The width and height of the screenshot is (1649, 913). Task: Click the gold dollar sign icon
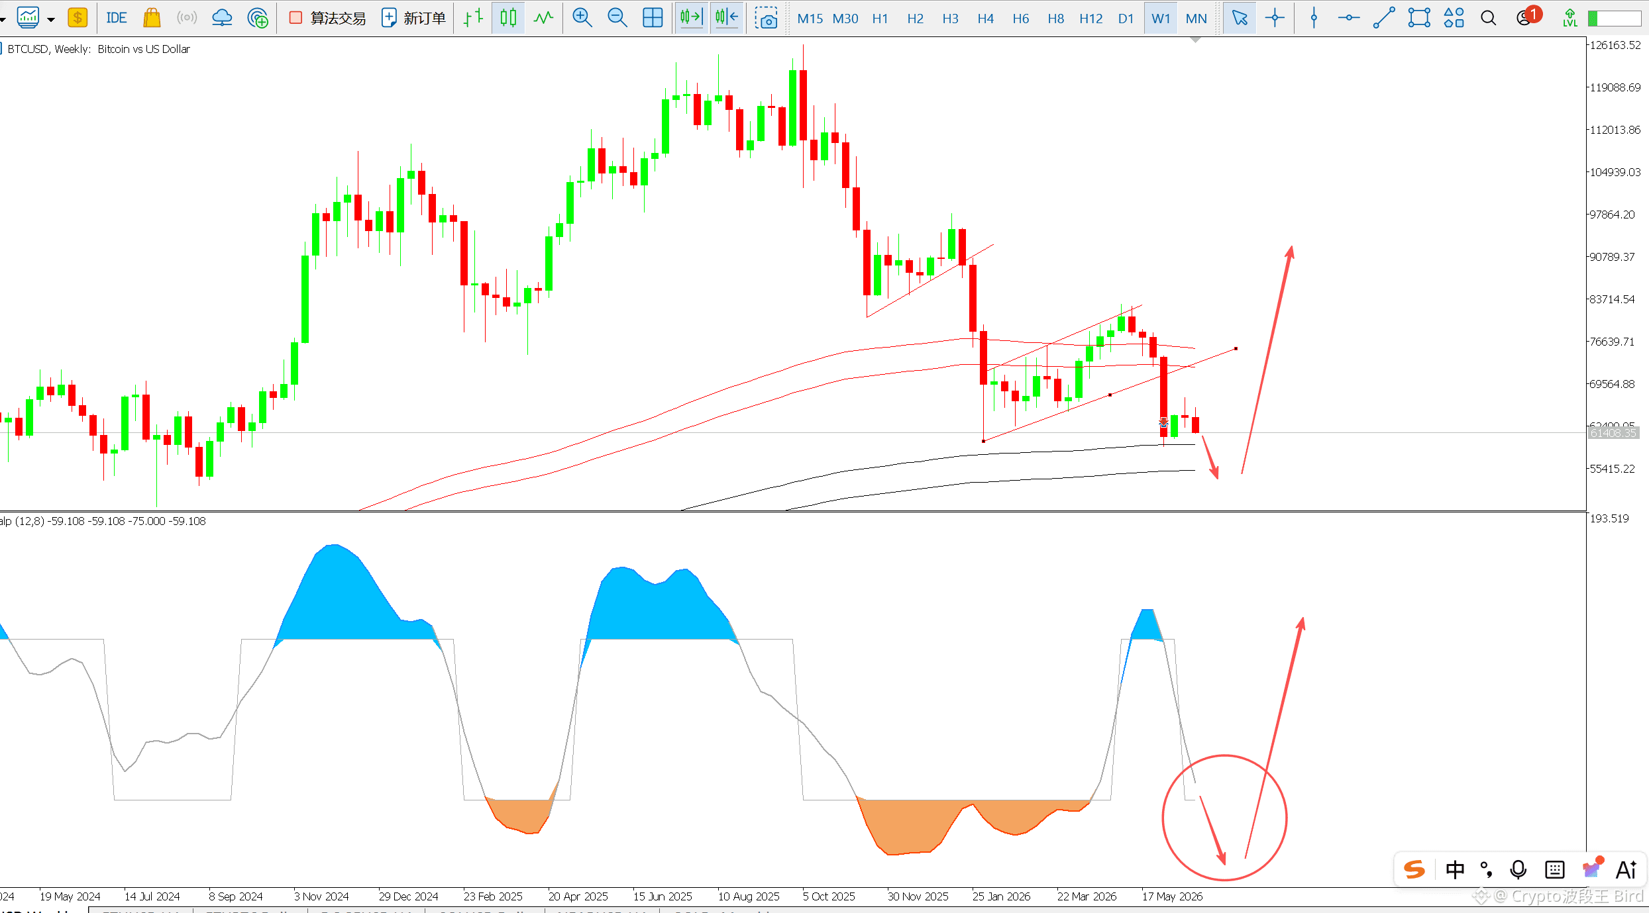78,18
